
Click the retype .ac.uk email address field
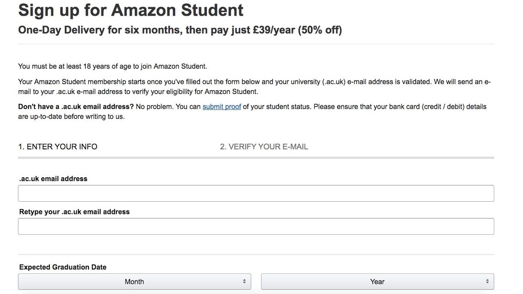[256, 226]
